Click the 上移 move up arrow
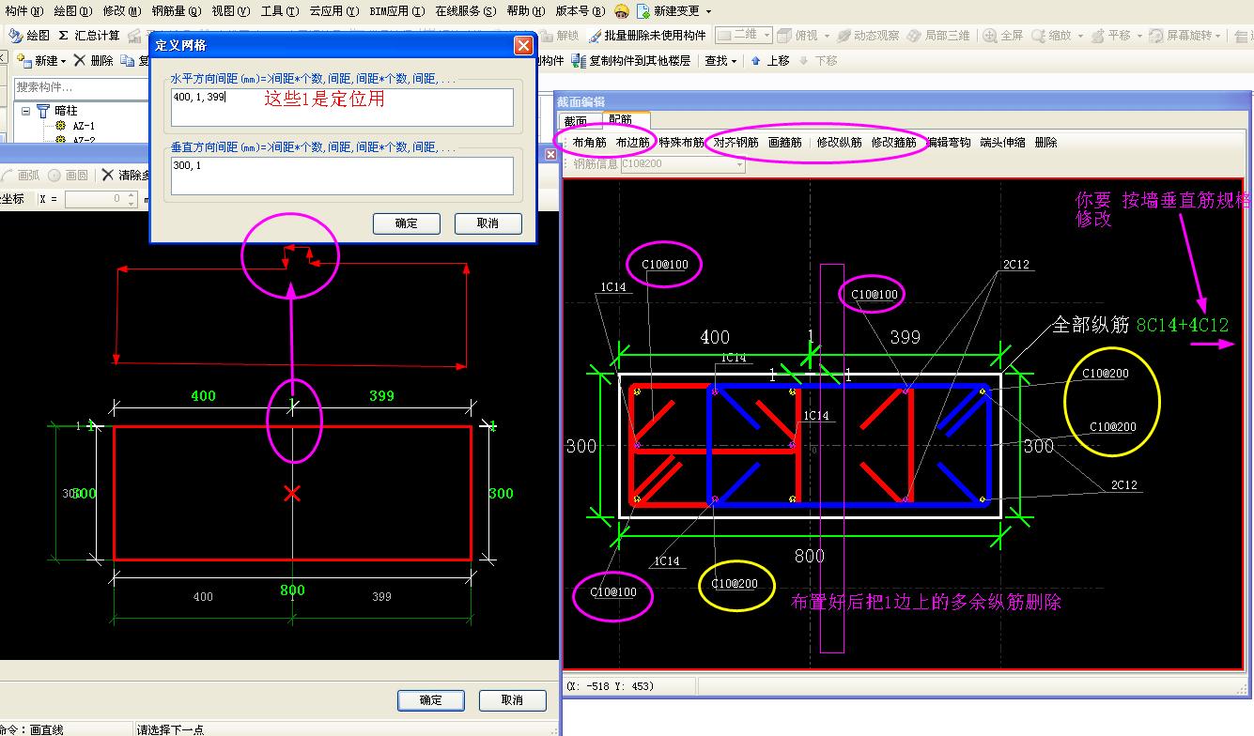This screenshot has height=736, width=1254. point(755,61)
